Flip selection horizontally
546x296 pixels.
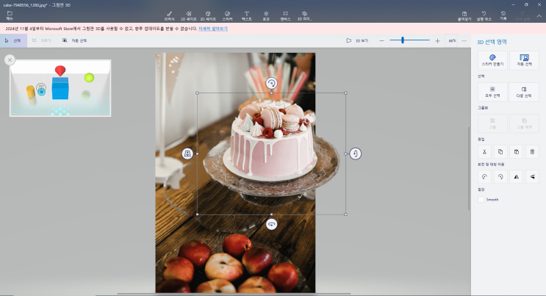click(516, 176)
